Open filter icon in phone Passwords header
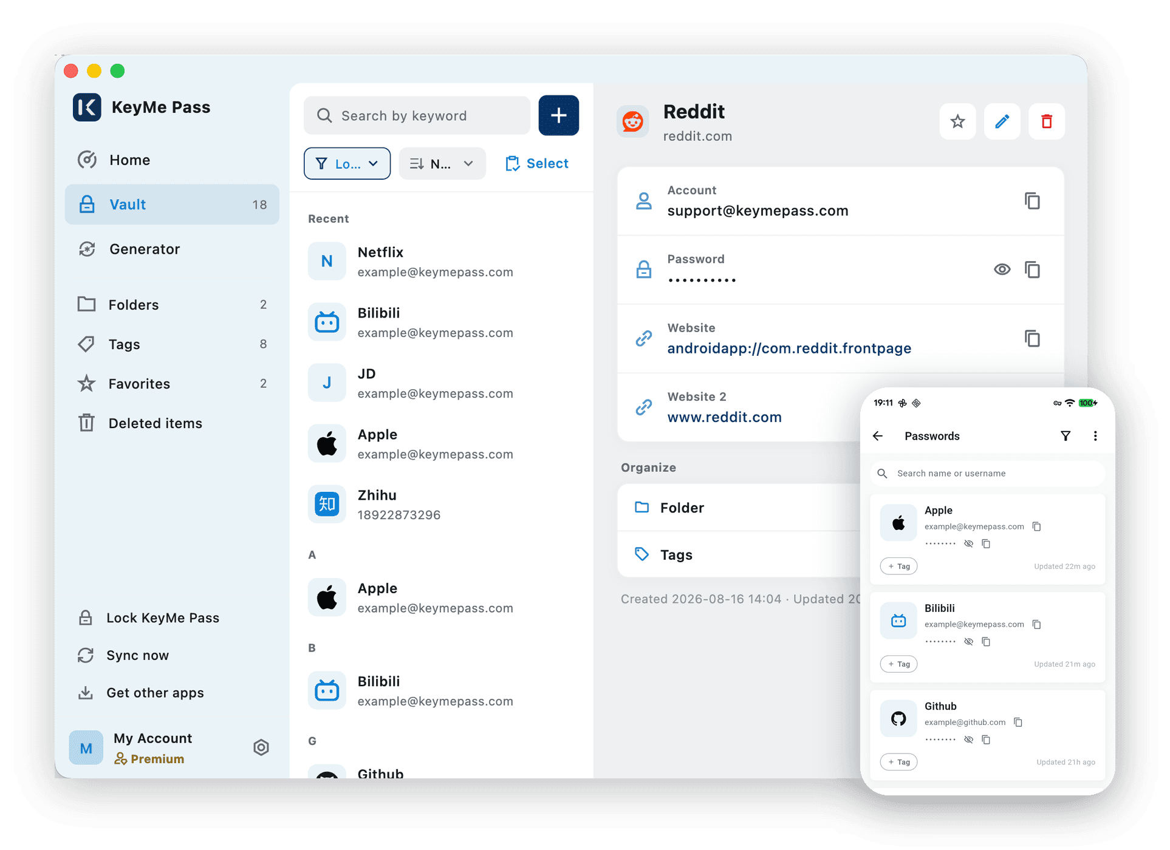This screenshot has height=850, width=1170. (1065, 436)
